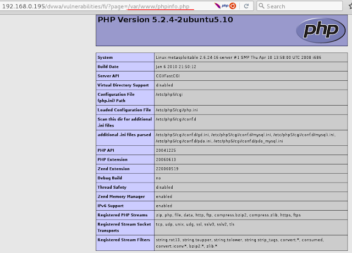The height and width of the screenshot is (253, 352).
Task: Click the small php icon in address bar
Action: [x=225, y=6]
